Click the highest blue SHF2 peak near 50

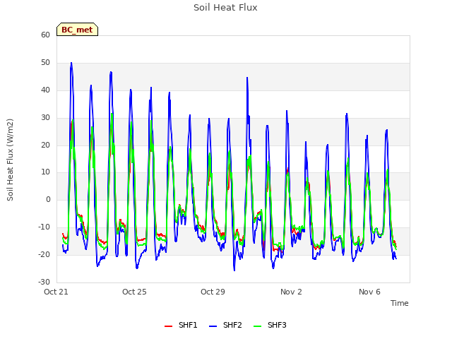(71, 63)
